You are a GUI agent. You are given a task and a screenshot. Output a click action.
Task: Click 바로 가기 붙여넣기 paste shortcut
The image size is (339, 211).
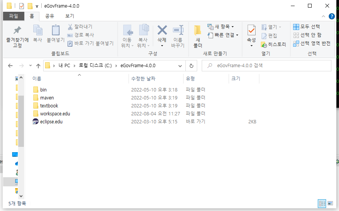[x=90, y=43]
